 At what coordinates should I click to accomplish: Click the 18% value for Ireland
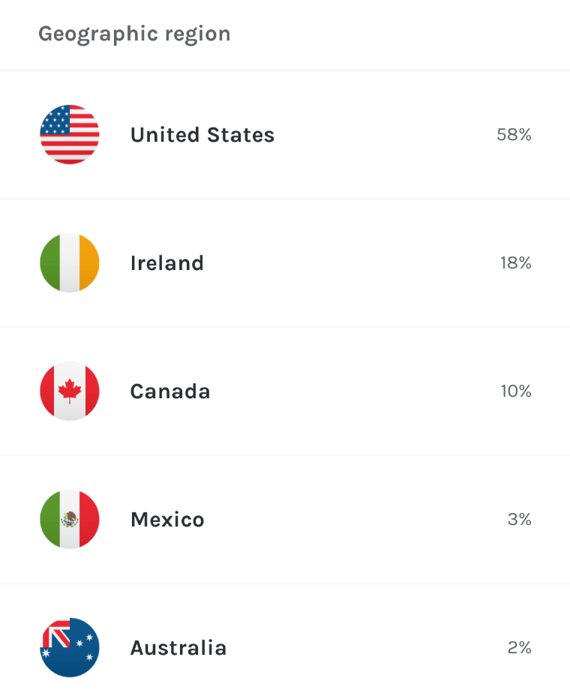516,262
